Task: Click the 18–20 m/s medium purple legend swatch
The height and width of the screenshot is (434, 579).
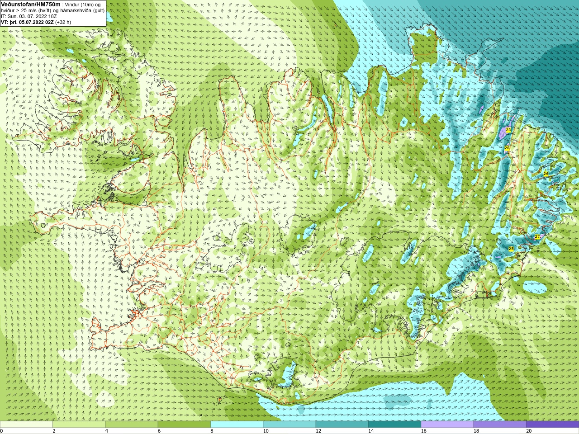Action: [500, 425]
